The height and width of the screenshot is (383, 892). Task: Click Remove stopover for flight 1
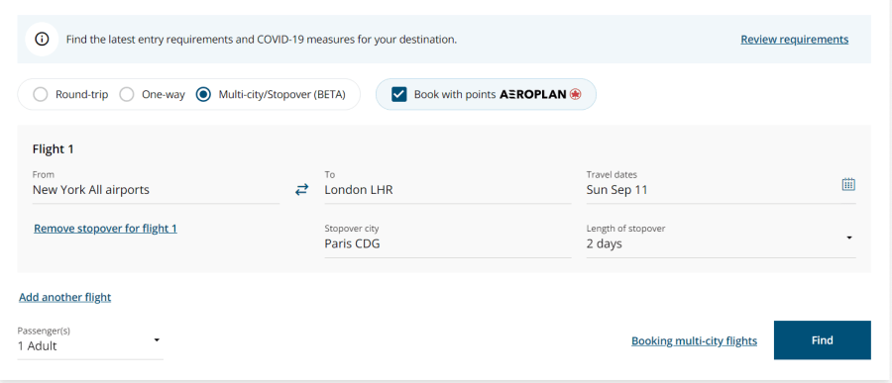105,229
